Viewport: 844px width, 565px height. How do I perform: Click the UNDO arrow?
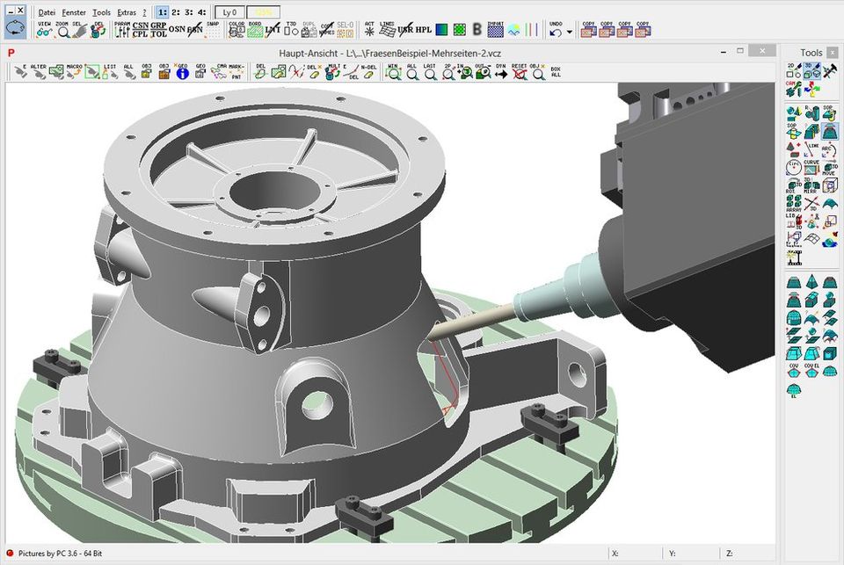click(x=556, y=30)
